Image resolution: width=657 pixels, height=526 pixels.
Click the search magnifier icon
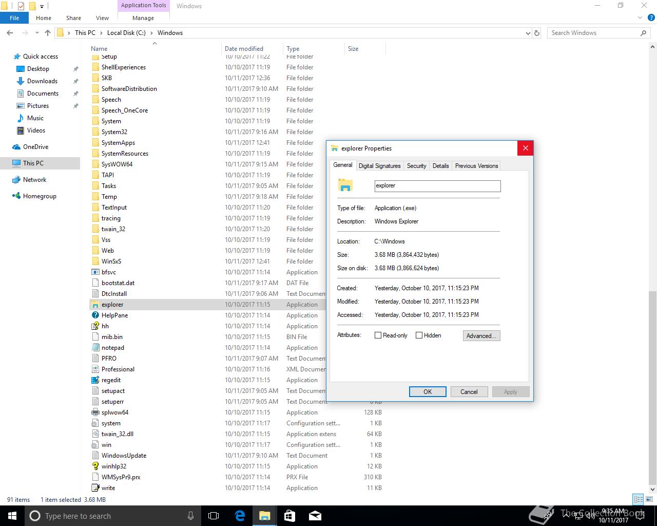click(643, 33)
